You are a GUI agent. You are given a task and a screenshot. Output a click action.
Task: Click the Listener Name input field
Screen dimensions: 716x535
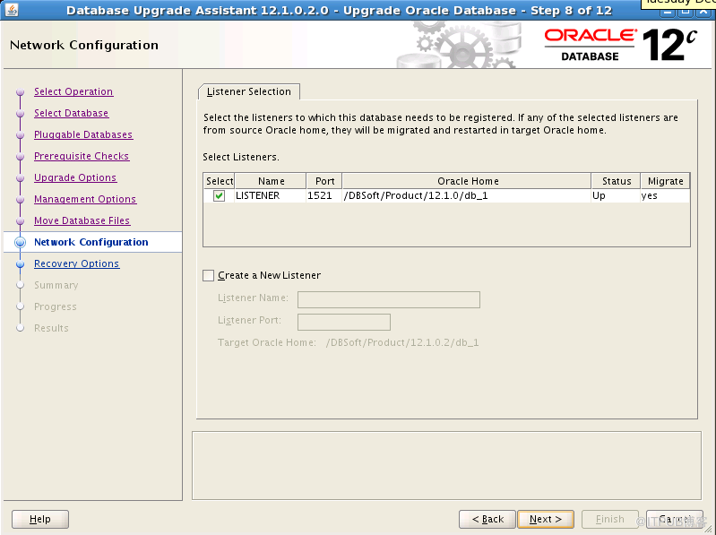[389, 299]
